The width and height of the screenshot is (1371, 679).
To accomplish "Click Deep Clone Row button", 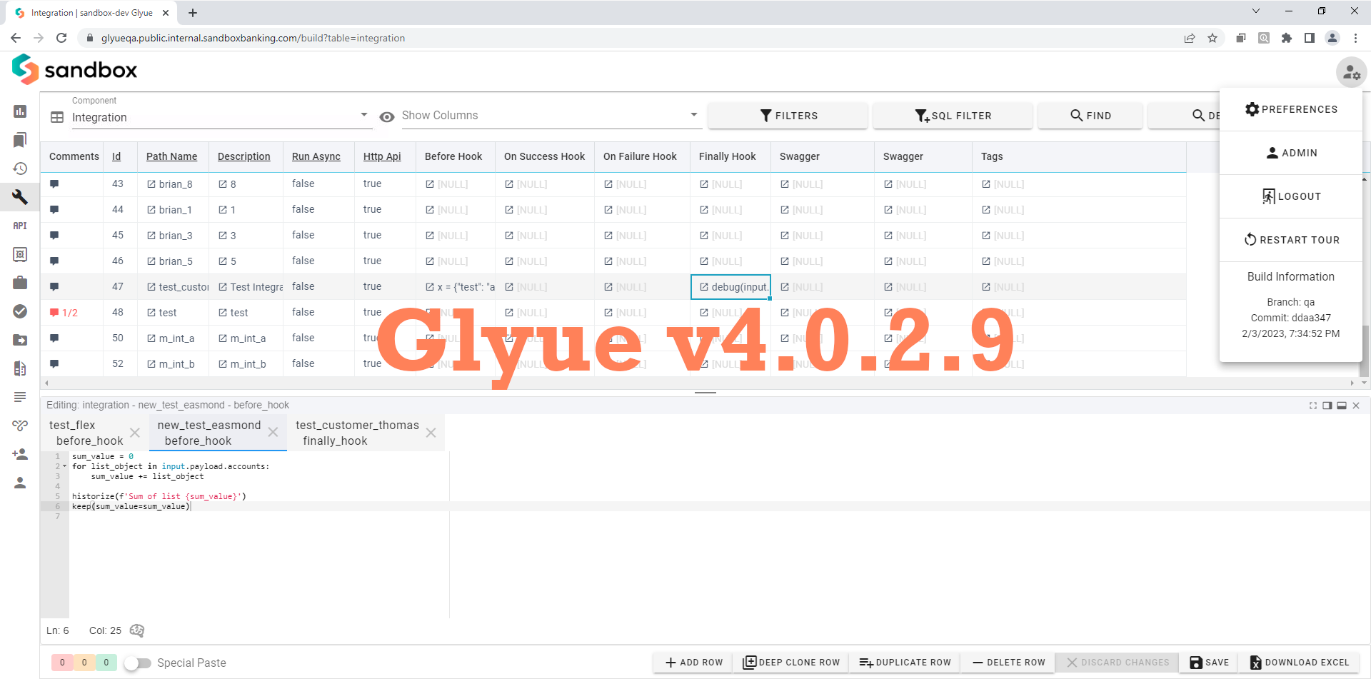I will (x=791, y=663).
